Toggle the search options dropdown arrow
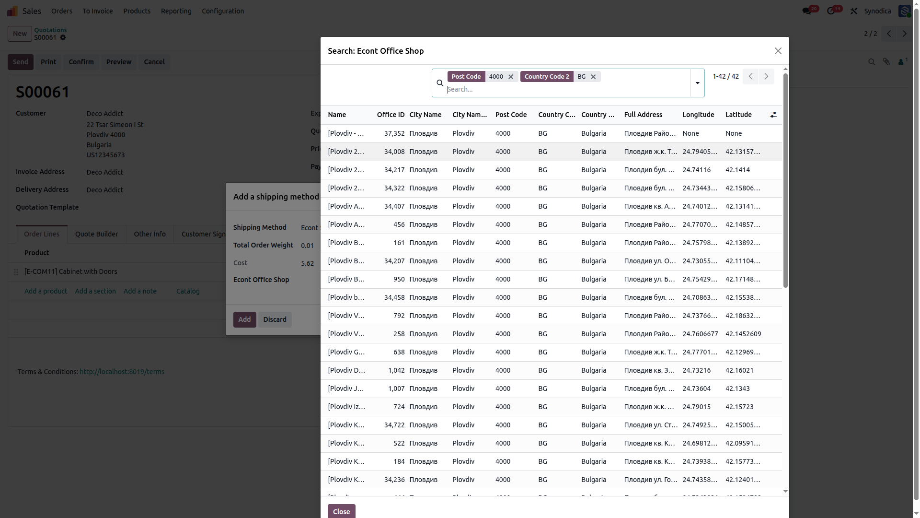This screenshot has width=920, height=518. point(697,83)
